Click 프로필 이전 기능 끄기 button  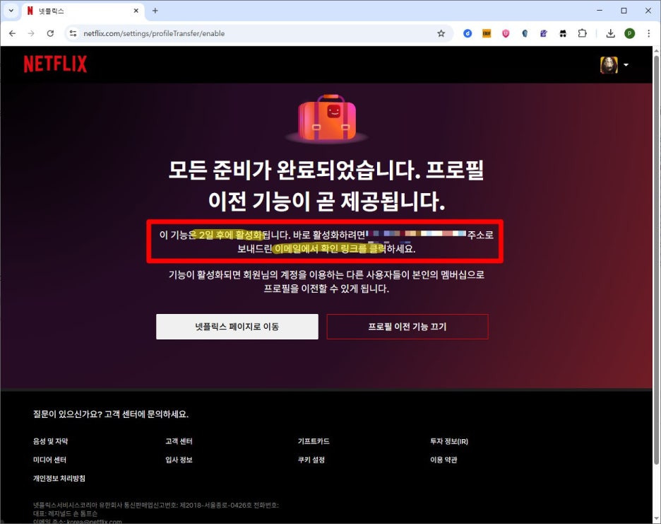pyautogui.click(x=407, y=327)
